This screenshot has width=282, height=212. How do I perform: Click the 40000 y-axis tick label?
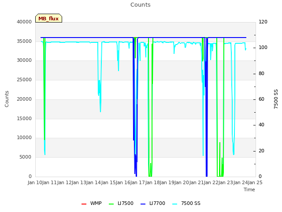24,22
